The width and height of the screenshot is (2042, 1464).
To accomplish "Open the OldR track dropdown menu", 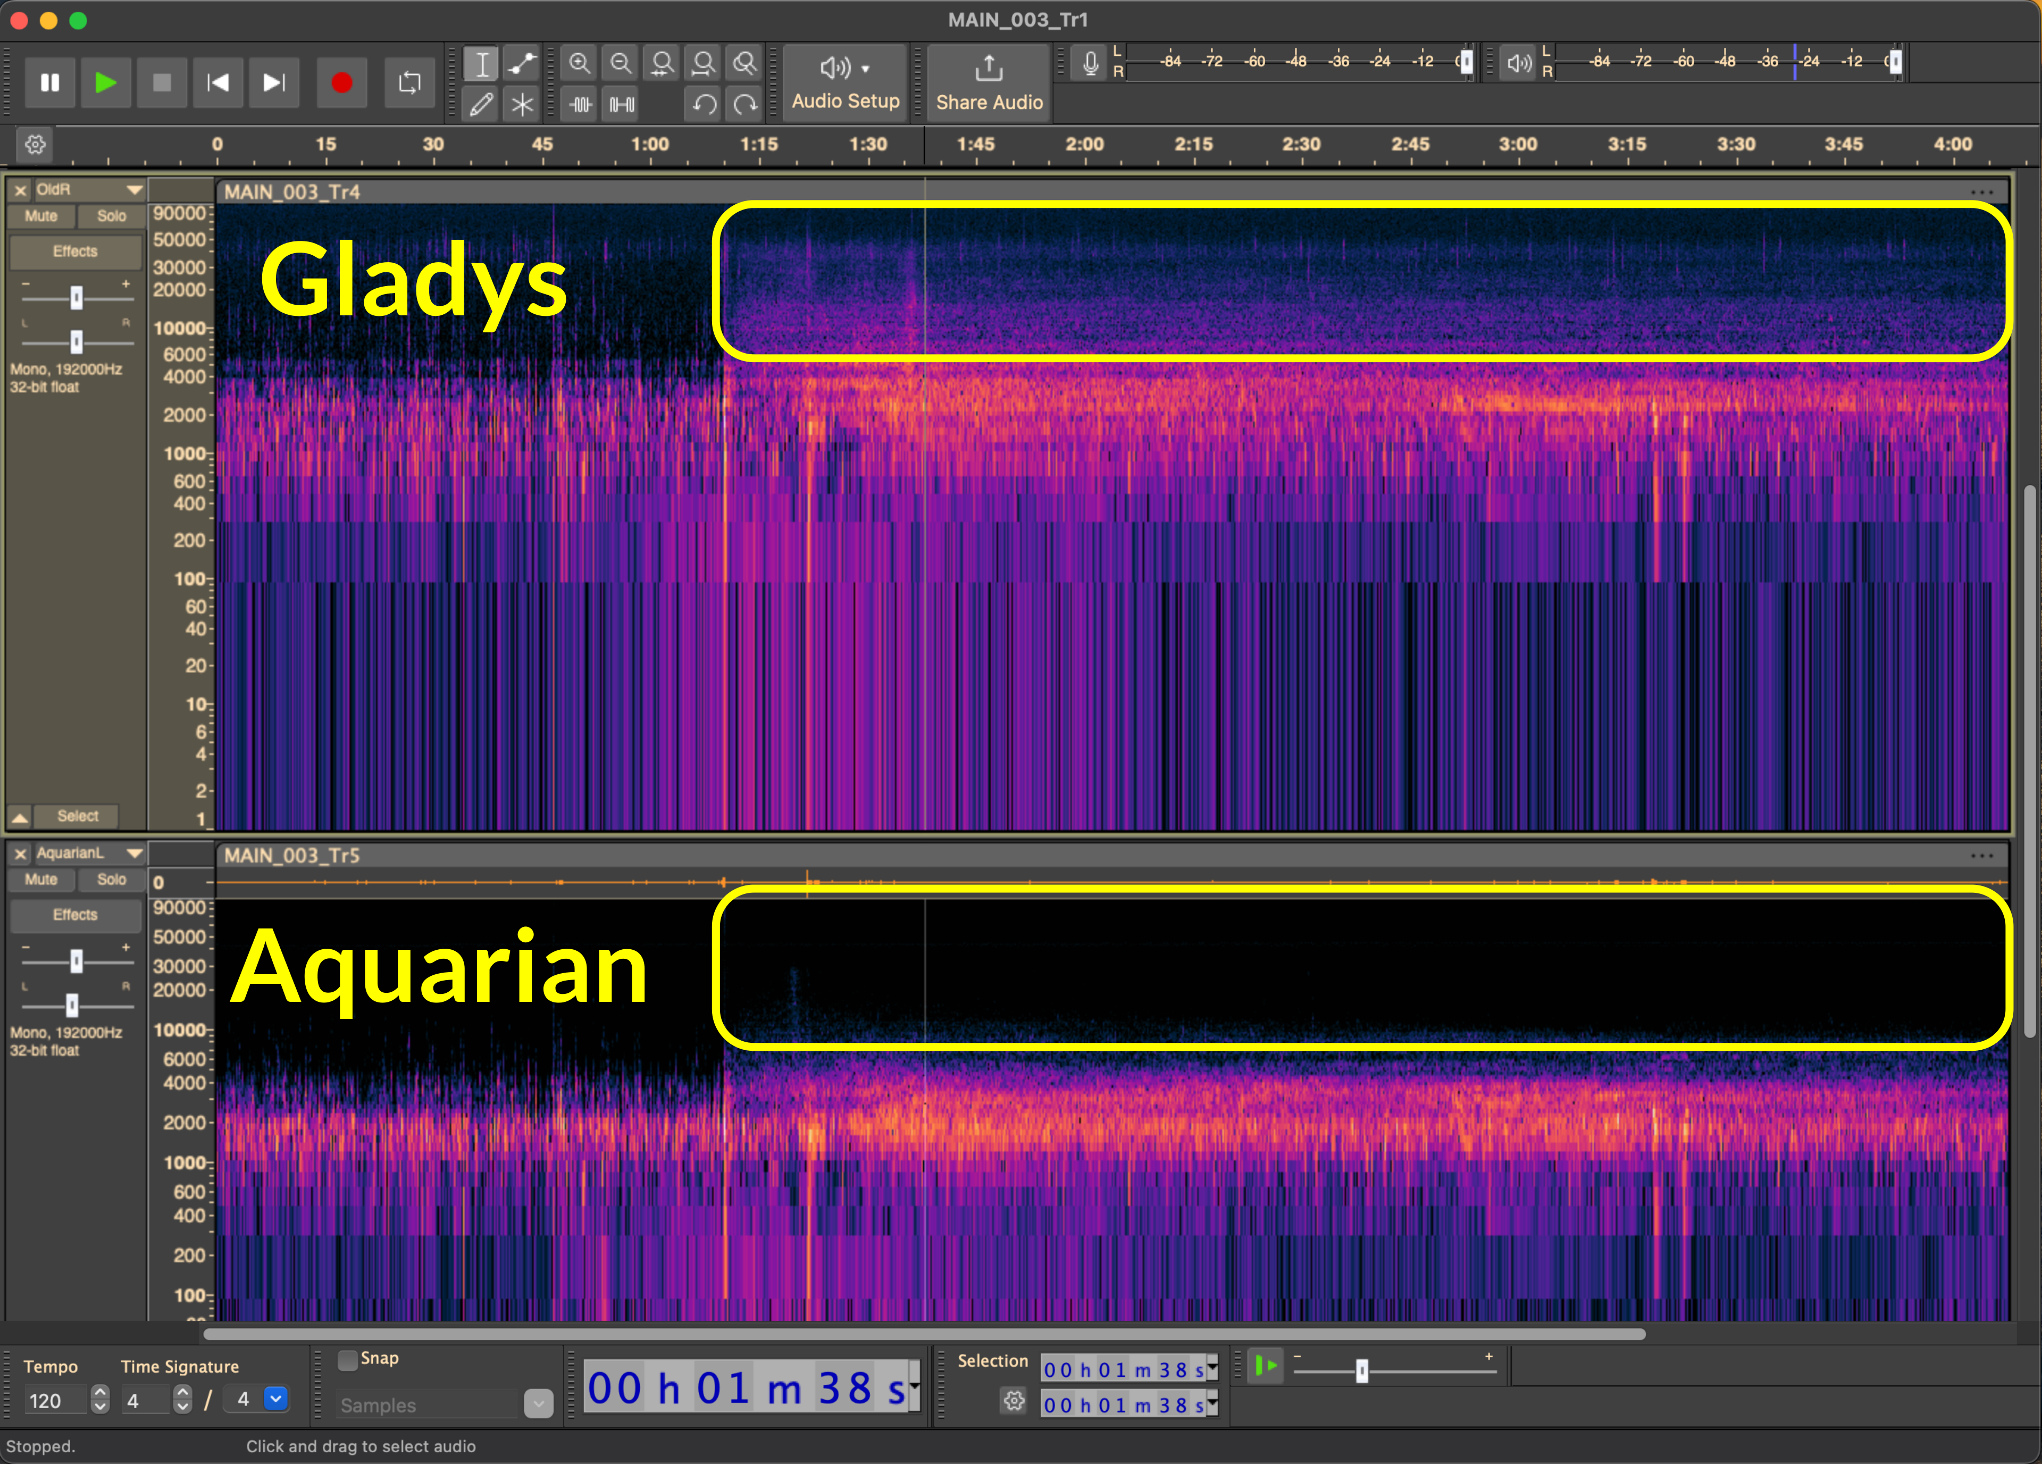I will tap(134, 191).
